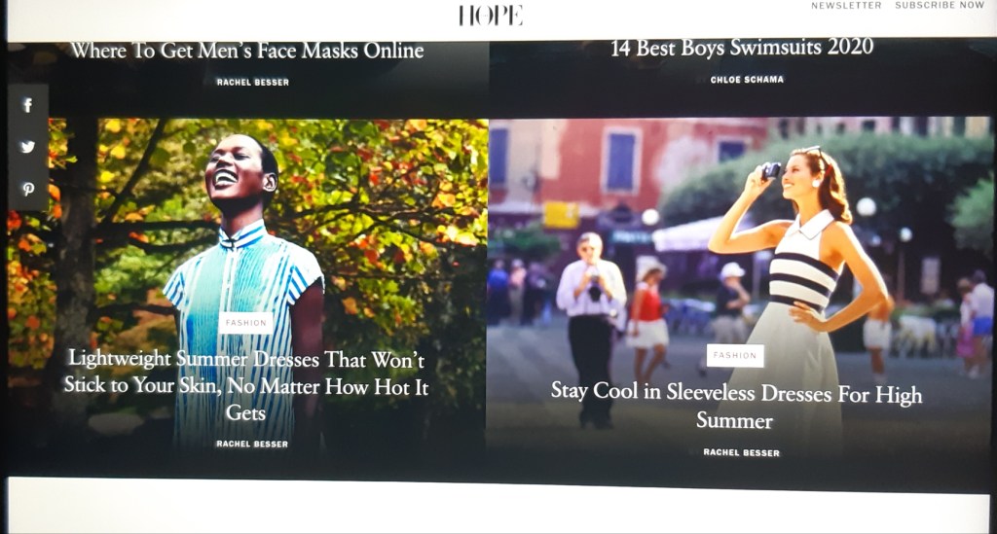Viewport: 997px width, 534px height.
Task: Click the man photographing in the background
Action: pos(591,311)
